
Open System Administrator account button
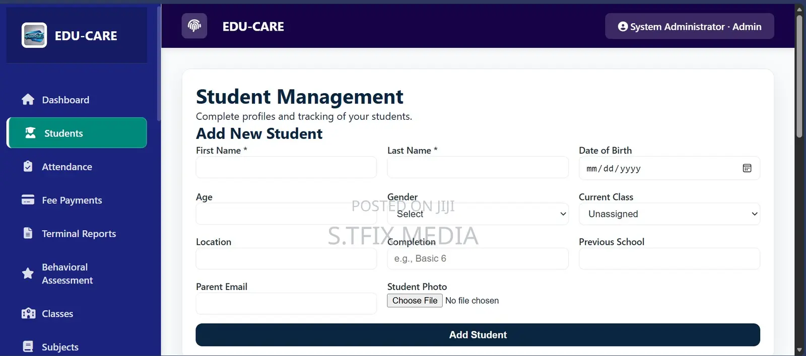coord(689,26)
